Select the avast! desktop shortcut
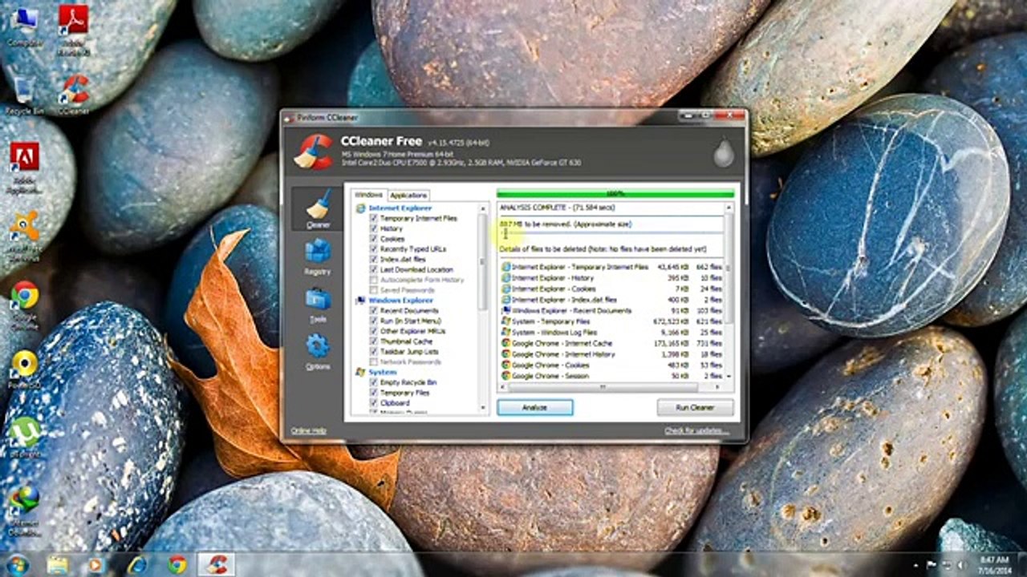Screen dimensions: 1027x577 tap(24, 236)
